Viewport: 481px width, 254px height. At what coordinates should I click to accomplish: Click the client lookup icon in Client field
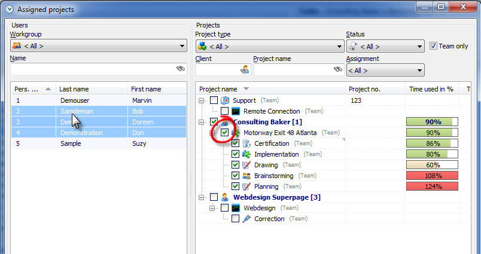[245, 70]
